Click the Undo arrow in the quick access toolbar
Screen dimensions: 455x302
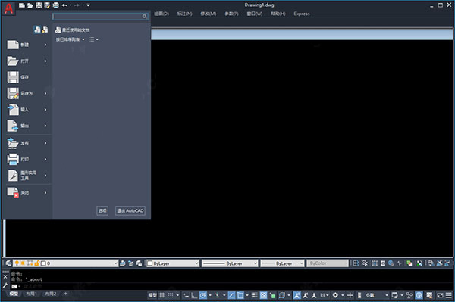(x=64, y=5)
